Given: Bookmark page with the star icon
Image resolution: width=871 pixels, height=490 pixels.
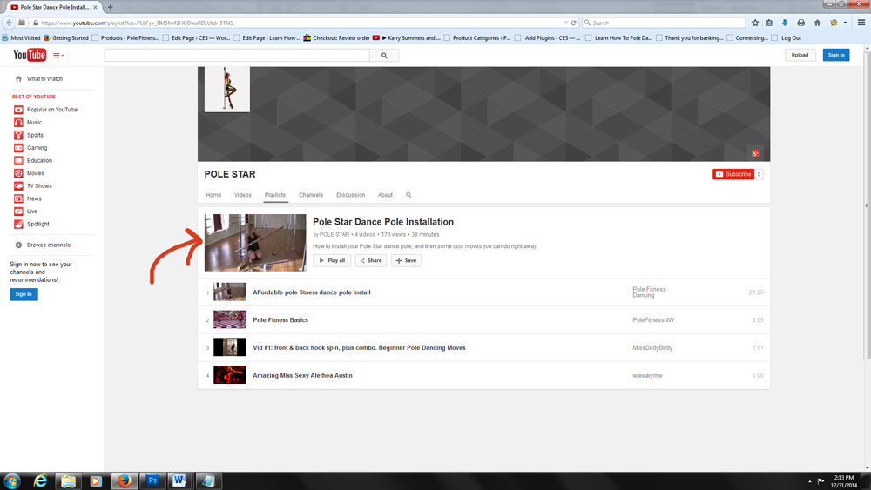Looking at the screenshot, I should click(755, 23).
